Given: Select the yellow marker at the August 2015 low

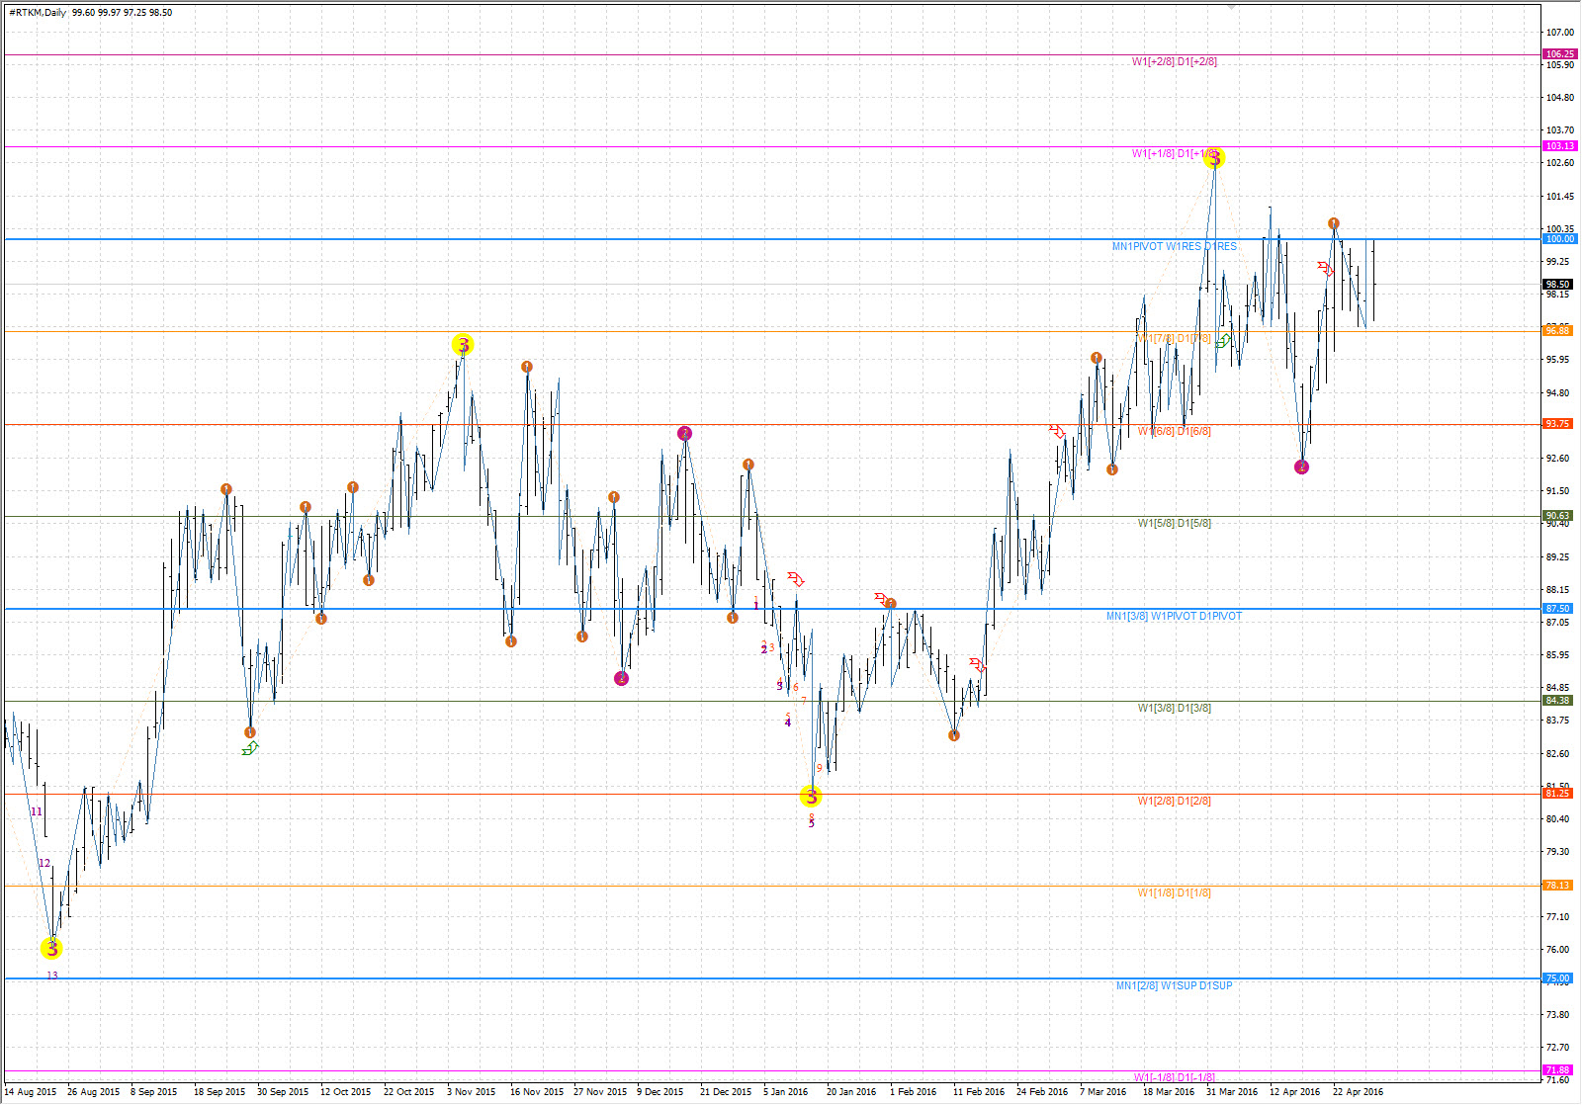Looking at the screenshot, I should (x=51, y=949).
